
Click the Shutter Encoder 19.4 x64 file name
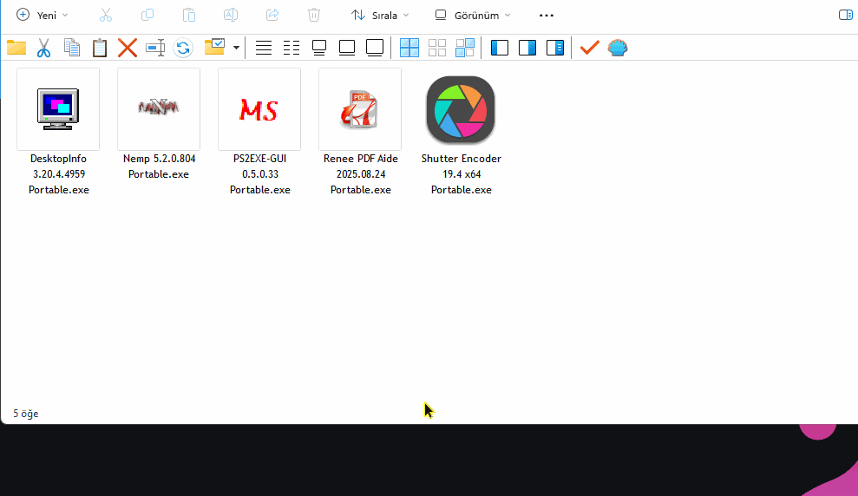tap(462, 174)
